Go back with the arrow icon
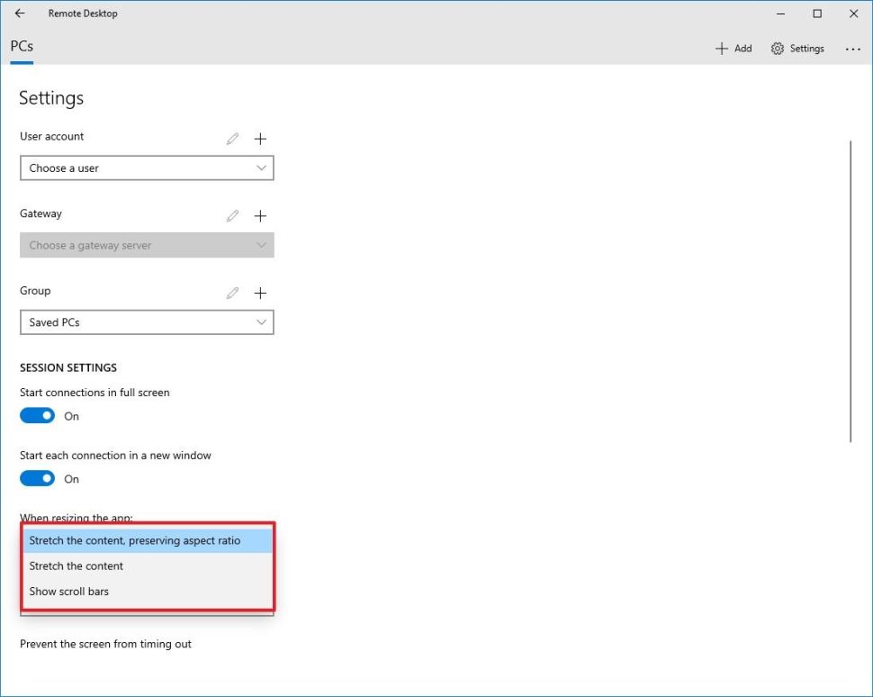The height and width of the screenshot is (697, 873). (20, 14)
